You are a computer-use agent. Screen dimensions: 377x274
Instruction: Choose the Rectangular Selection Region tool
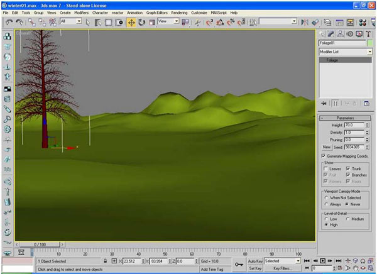[x=109, y=23]
